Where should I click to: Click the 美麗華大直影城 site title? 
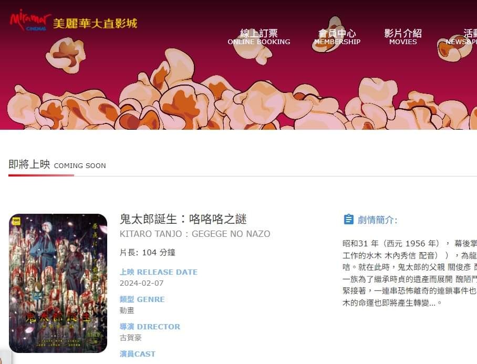tap(95, 24)
